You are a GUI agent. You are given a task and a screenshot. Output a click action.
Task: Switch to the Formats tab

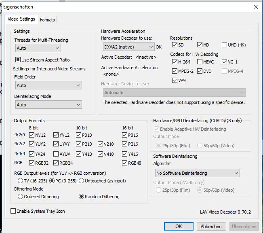point(47,19)
